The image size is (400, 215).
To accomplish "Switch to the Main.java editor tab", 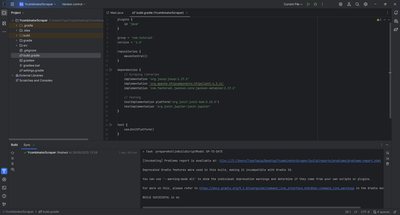I will 116,13.
